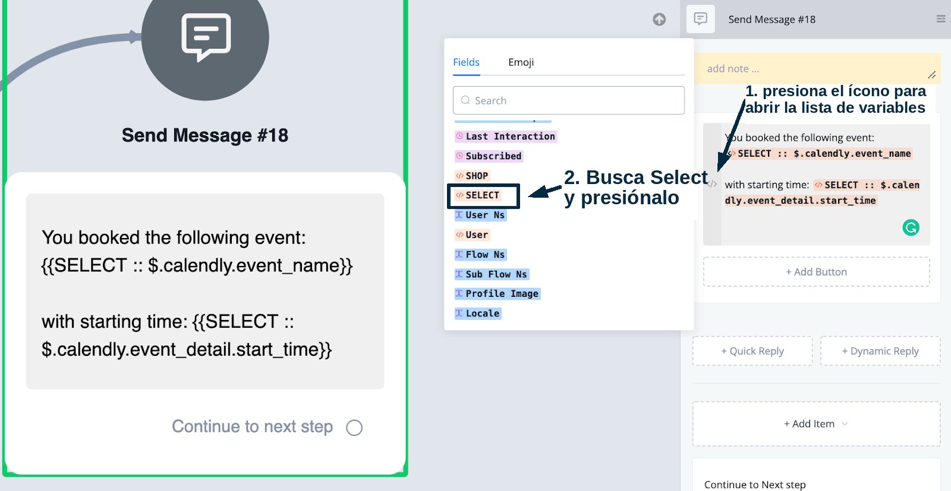The width and height of the screenshot is (951, 491).
Task: Select the Continue to next step circle
Action: pos(354,427)
